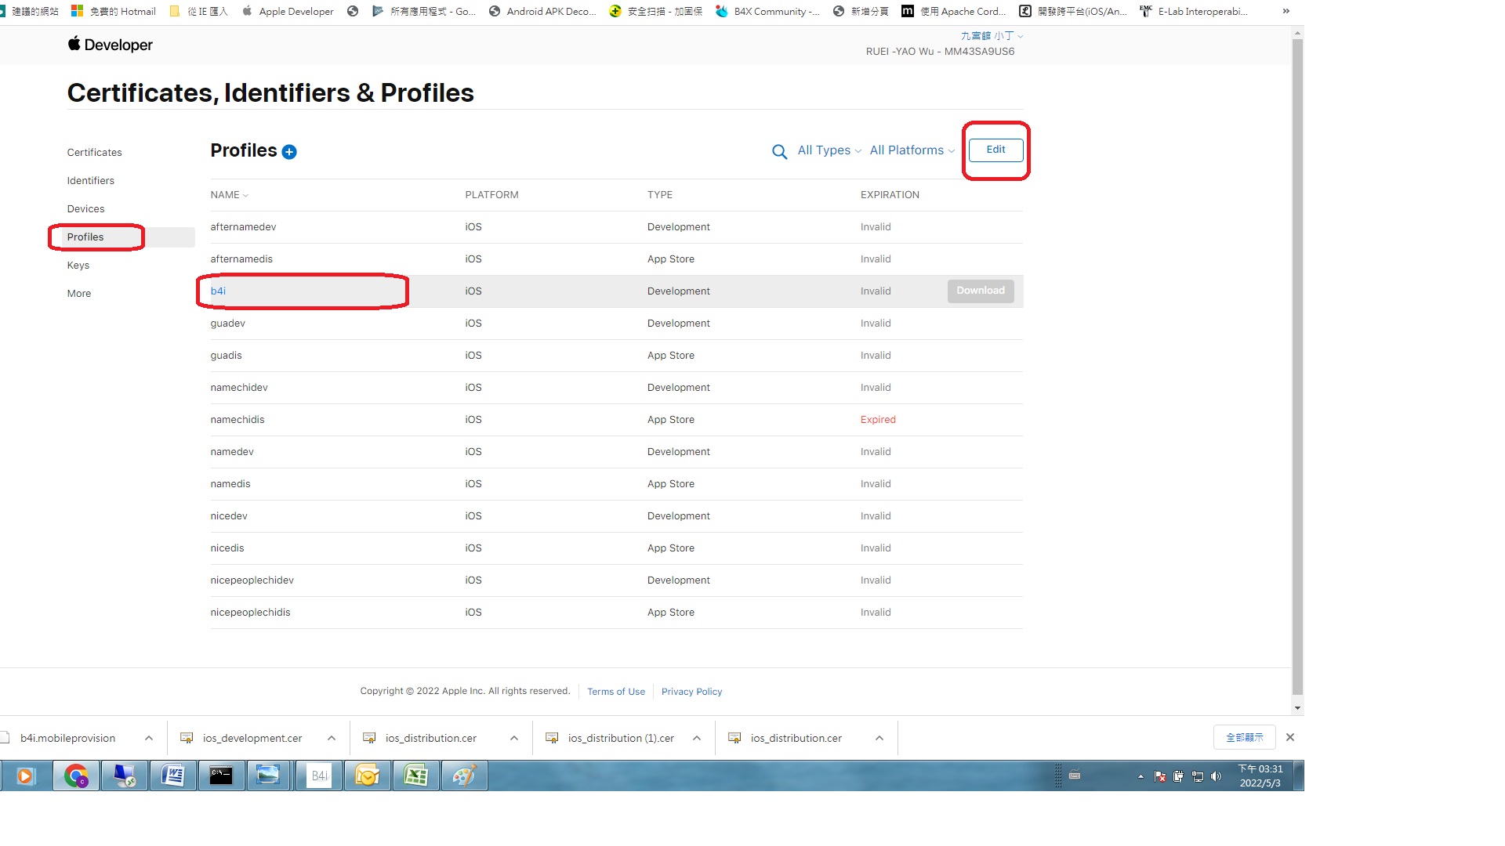
Task: Open the B4i app in taskbar
Action: pyautogui.click(x=319, y=775)
